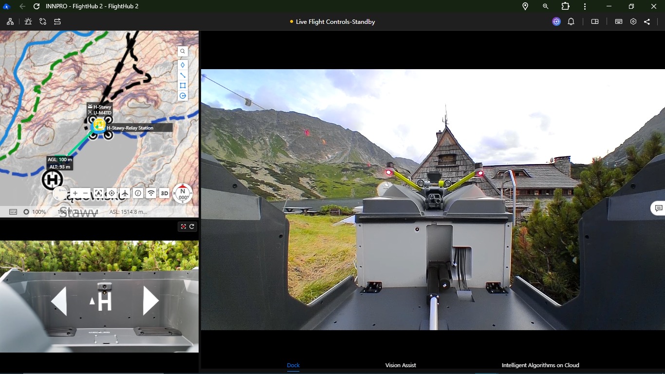Refresh the dock camera feed with reload icon
Image resolution: width=665 pixels, height=374 pixels.
click(192, 226)
